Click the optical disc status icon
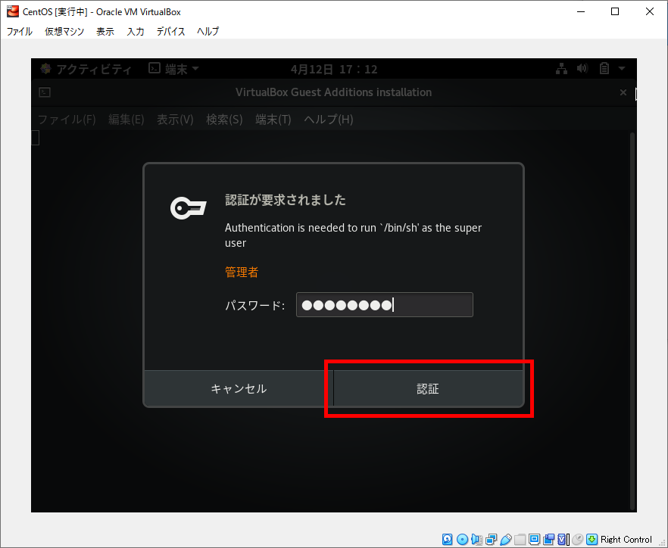This screenshot has height=548, width=668. click(x=462, y=540)
